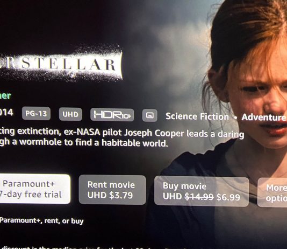Open the Adventure genre link
Screen dimensions: 287x249
263,117
